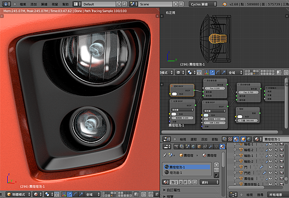Select rotate manipulator in render view header

pyautogui.click(x=75, y=194)
